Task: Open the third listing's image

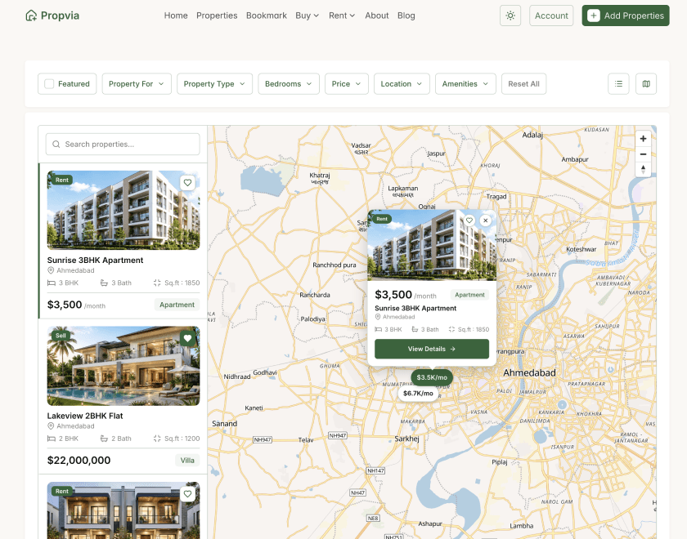Action: pos(123,510)
